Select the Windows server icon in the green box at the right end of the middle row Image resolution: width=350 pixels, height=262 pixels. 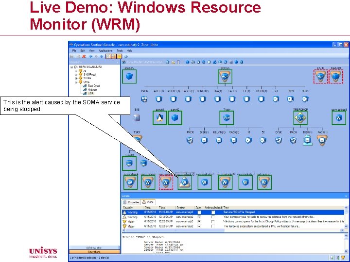pos(339,118)
